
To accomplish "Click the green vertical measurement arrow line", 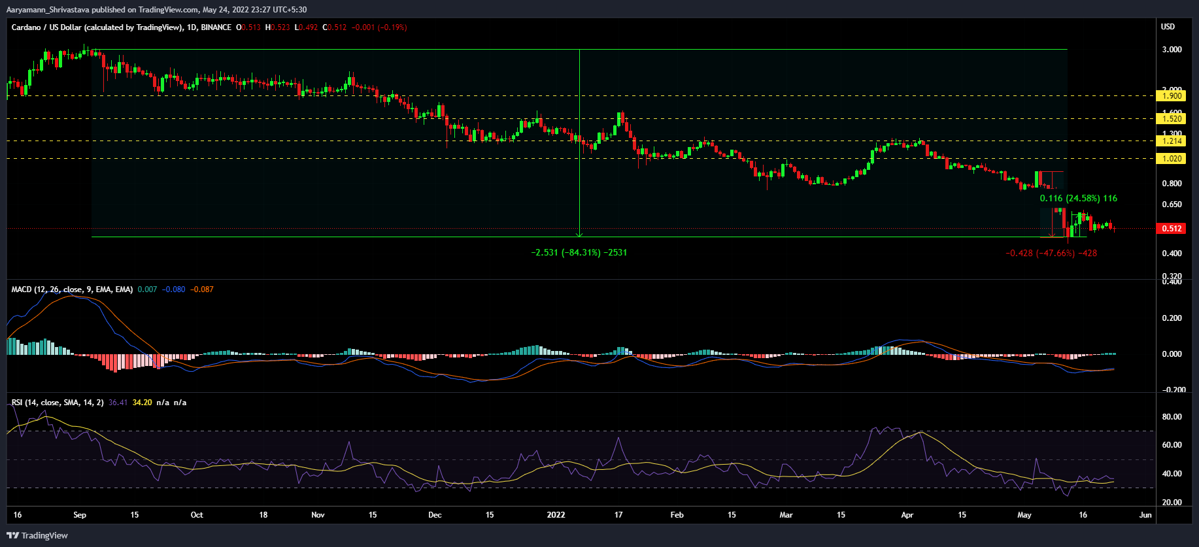I will 579,144.
